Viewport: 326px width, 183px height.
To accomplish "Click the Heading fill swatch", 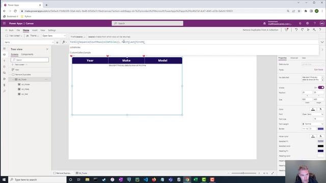I will (x=320, y=151).
